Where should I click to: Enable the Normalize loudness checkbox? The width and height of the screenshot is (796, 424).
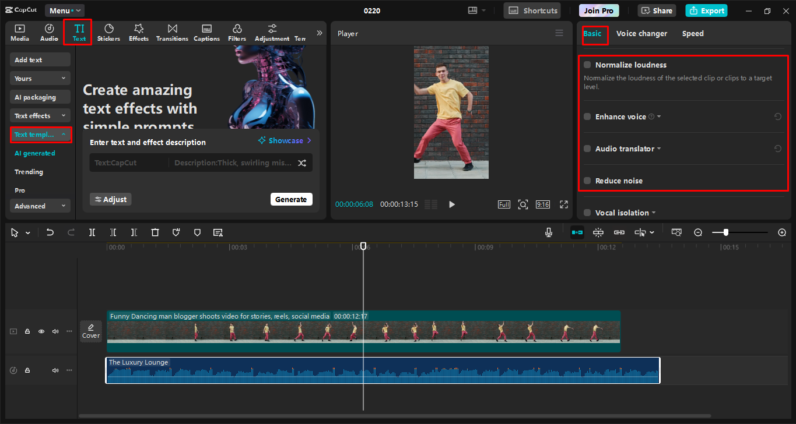click(587, 65)
